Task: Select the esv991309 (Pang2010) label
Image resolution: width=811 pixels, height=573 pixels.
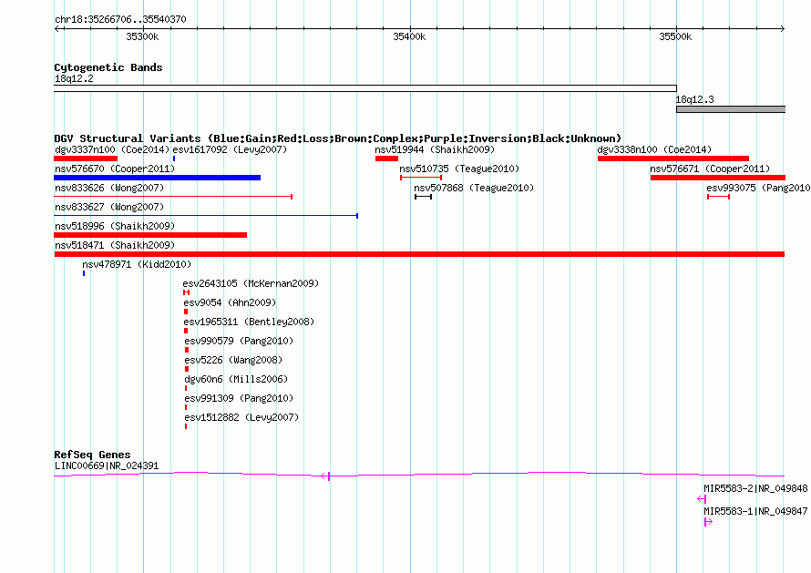Action: (x=239, y=398)
